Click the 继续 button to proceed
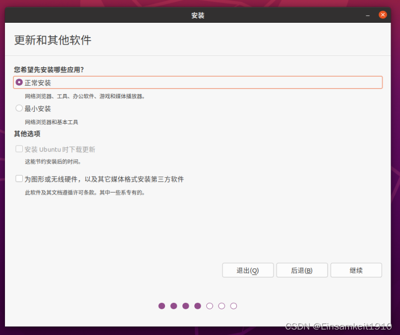Viewport: 400px width, 335px height. [356, 270]
